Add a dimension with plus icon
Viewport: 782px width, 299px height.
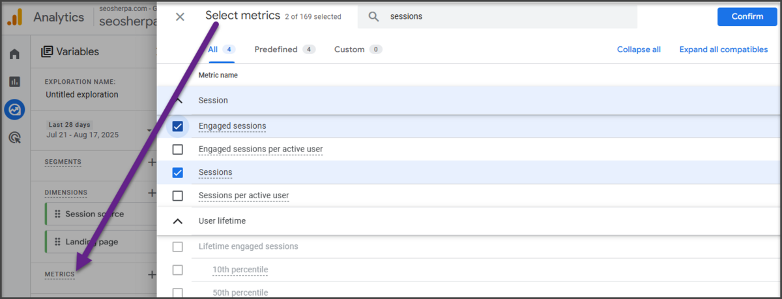pos(152,192)
